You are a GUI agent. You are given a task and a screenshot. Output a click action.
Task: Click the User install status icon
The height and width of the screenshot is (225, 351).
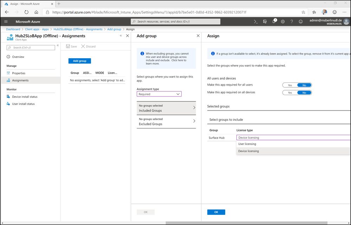pos(8,104)
